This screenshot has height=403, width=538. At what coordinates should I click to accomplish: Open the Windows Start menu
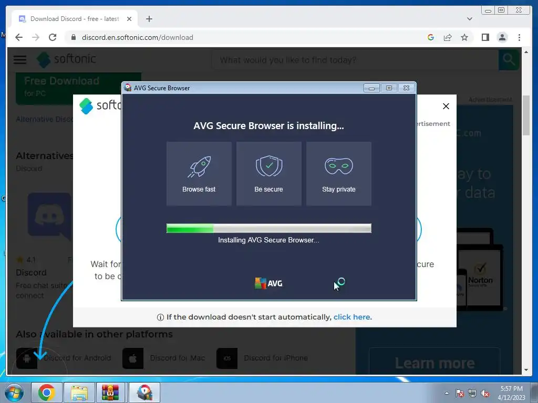click(14, 393)
